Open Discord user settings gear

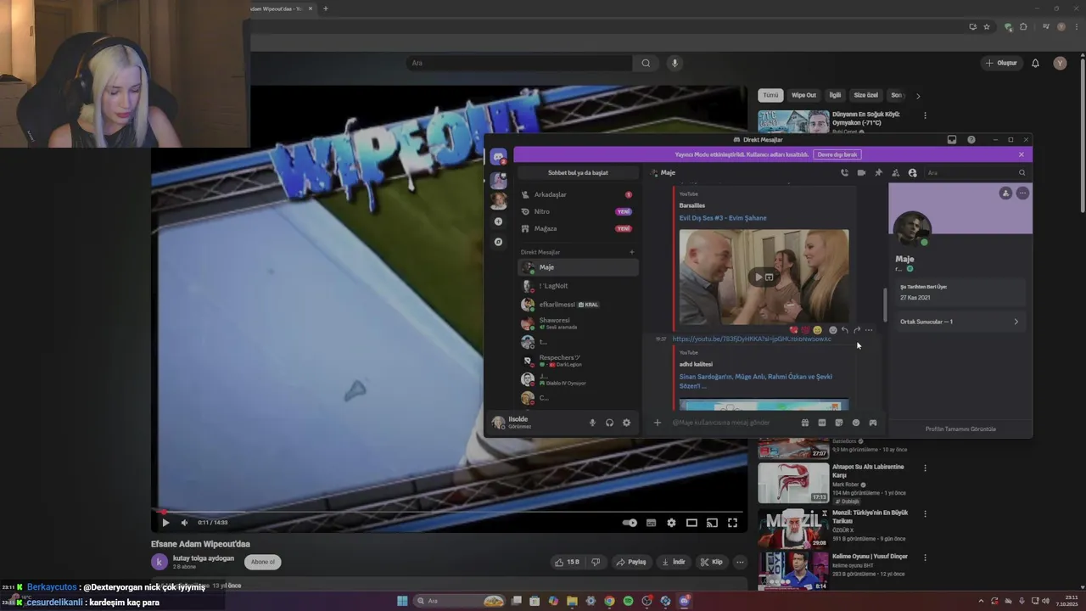click(626, 423)
